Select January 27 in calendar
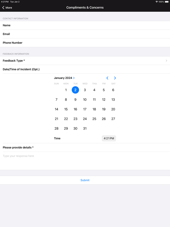The image size is (170, 227). point(113,119)
